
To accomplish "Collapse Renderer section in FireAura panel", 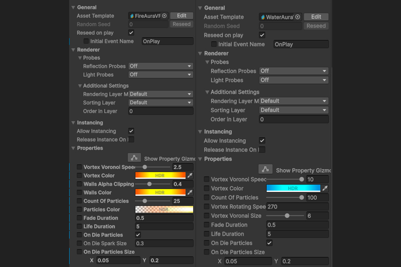I will pos(73,50).
